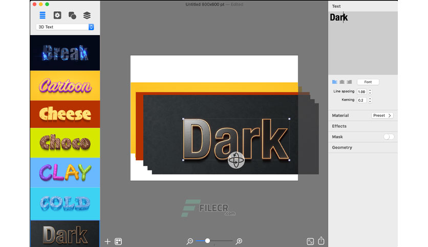Click the top-left selection handle of text
This screenshot has width=428, height=247.
tap(183, 119)
